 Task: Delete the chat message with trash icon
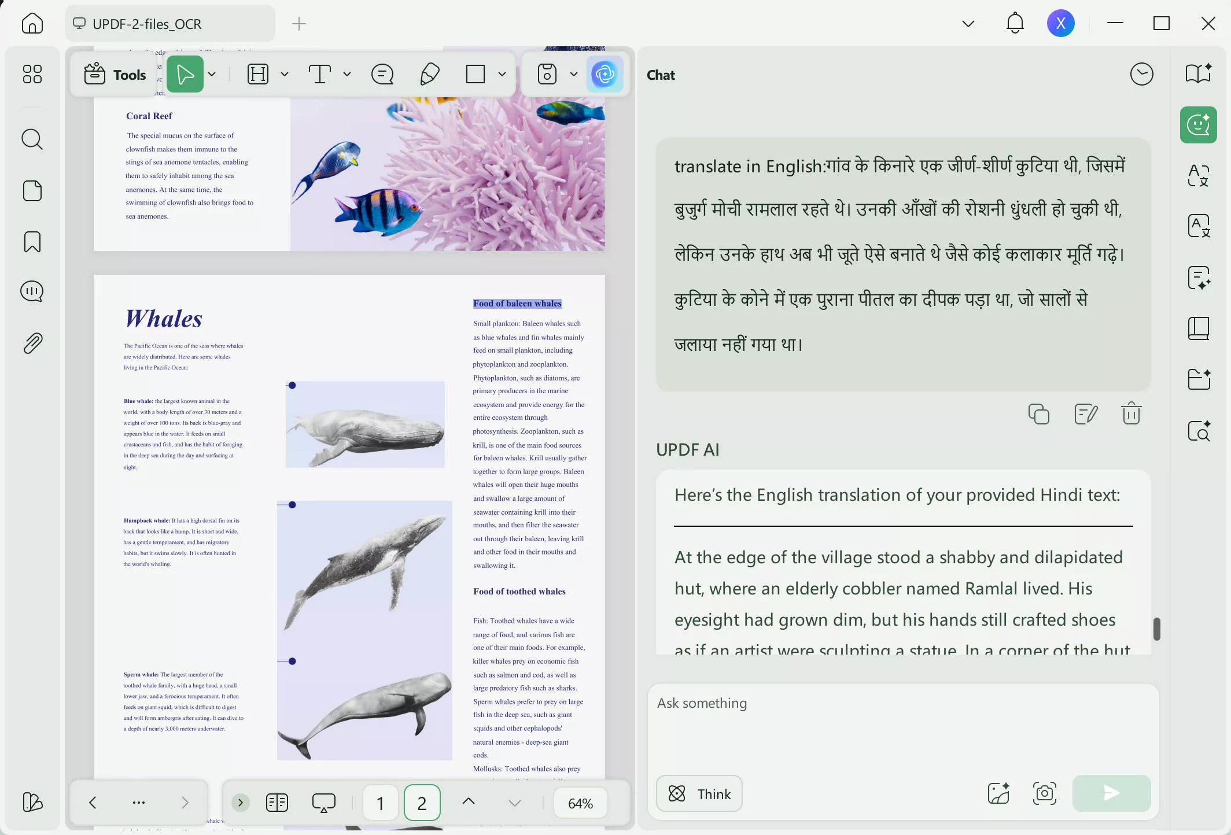click(x=1131, y=414)
